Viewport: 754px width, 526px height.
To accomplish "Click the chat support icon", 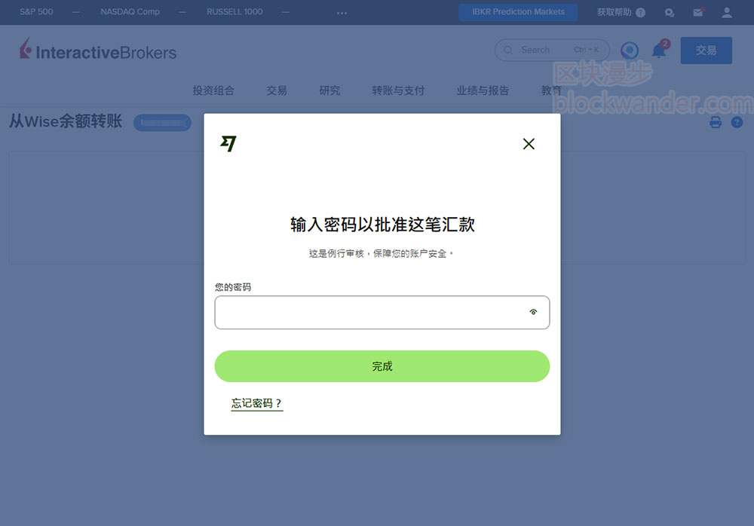I will coord(670,13).
